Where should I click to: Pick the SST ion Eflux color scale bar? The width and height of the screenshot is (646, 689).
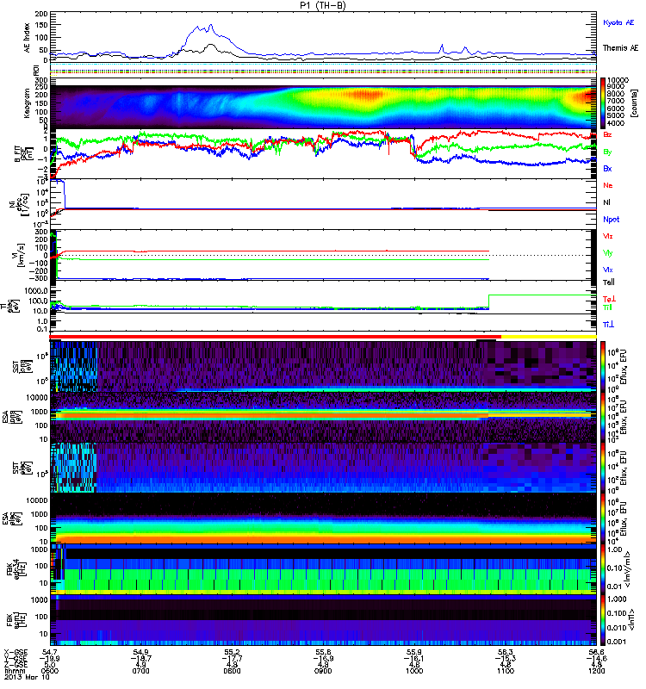[x=602, y=367]
